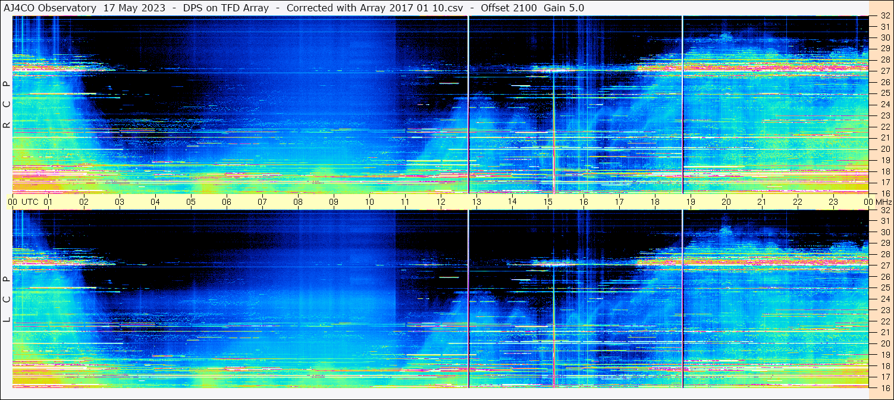Click 25 MHz label on LCP frequency scale
The width and height of the screenshot is (894, 400).
[884, 288]
